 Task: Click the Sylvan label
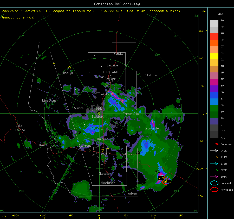100,77
